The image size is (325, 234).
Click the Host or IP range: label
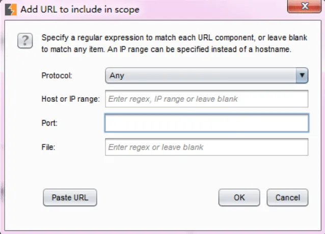click(71, 99)
